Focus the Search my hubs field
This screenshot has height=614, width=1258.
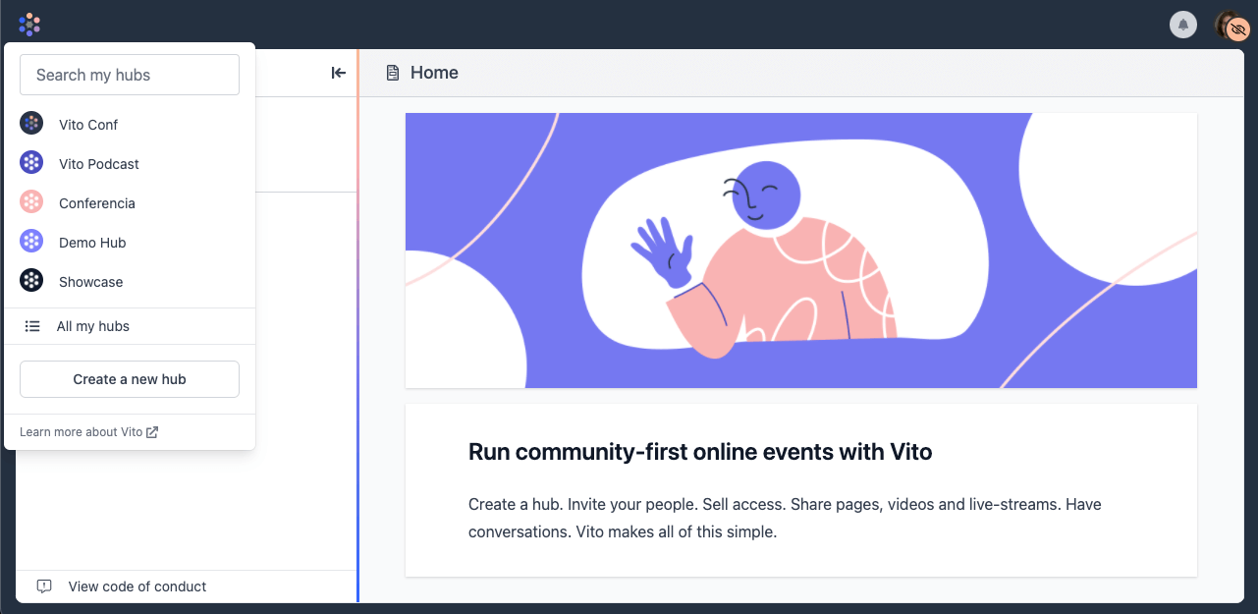click(x=130, y=75)
